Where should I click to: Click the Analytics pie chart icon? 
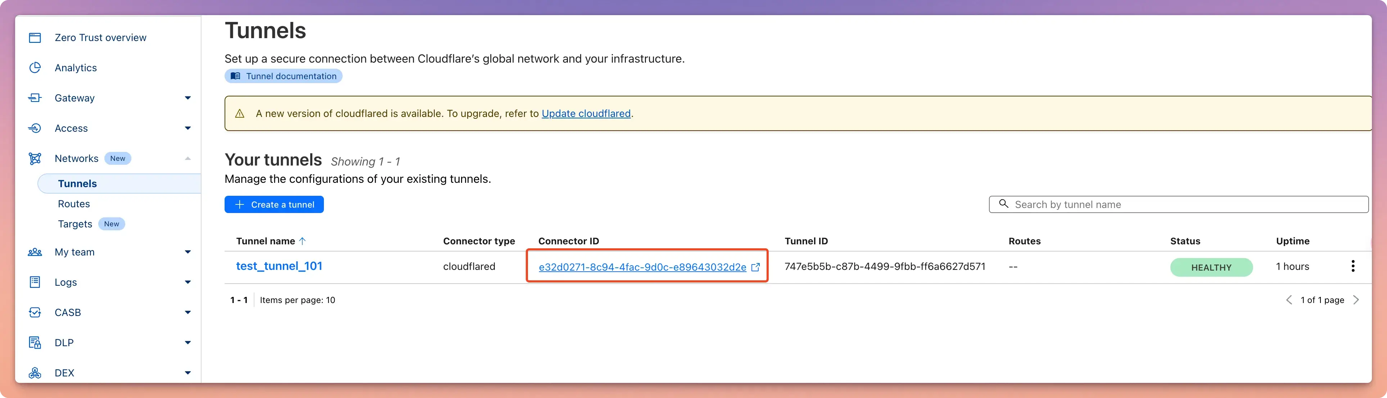coord(35,68)
